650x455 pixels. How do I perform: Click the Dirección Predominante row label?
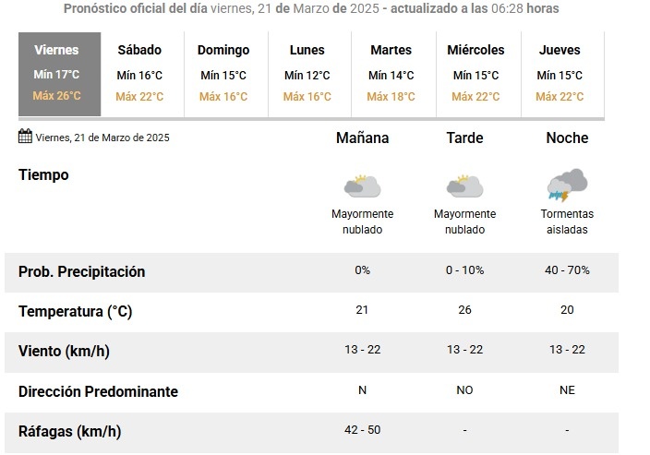pos(98,391)
